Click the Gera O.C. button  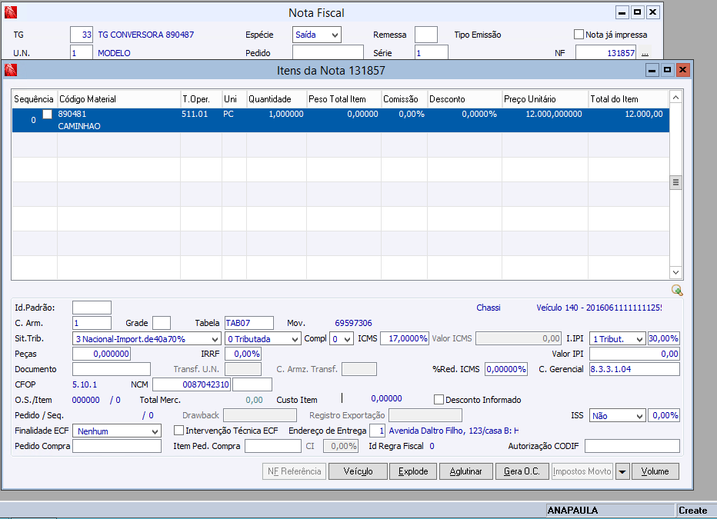tap(522, 471)
